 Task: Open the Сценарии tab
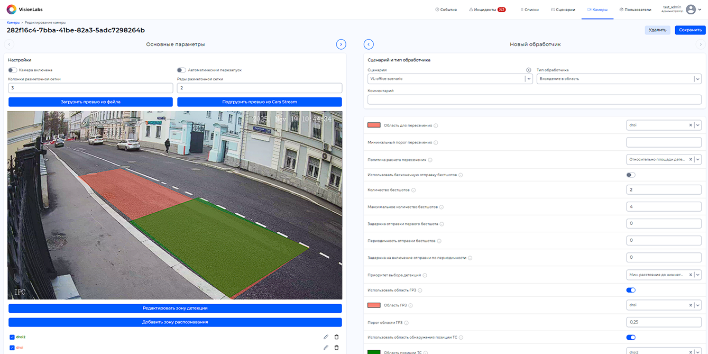tap(563, 10)
